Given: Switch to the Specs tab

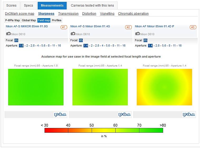Looking at the screenshot, I should (x=28, y=6).
